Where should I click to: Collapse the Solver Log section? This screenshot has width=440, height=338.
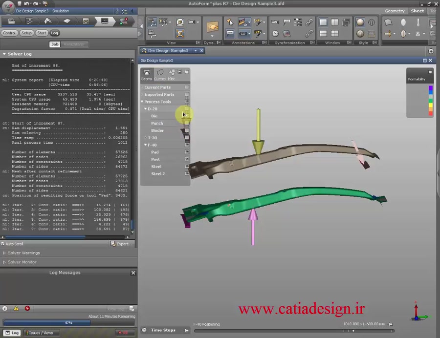4,54
